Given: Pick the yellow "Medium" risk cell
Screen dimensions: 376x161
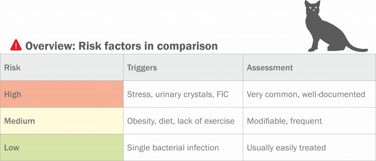Looking at the screenshot, I should coord(62,121).
